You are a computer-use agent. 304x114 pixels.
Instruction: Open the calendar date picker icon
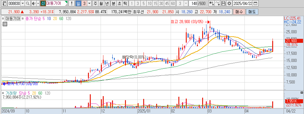[256, 3]
